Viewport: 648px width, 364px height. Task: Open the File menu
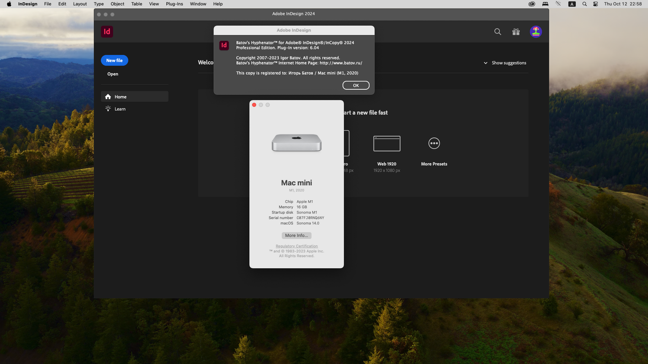[48, 4]
